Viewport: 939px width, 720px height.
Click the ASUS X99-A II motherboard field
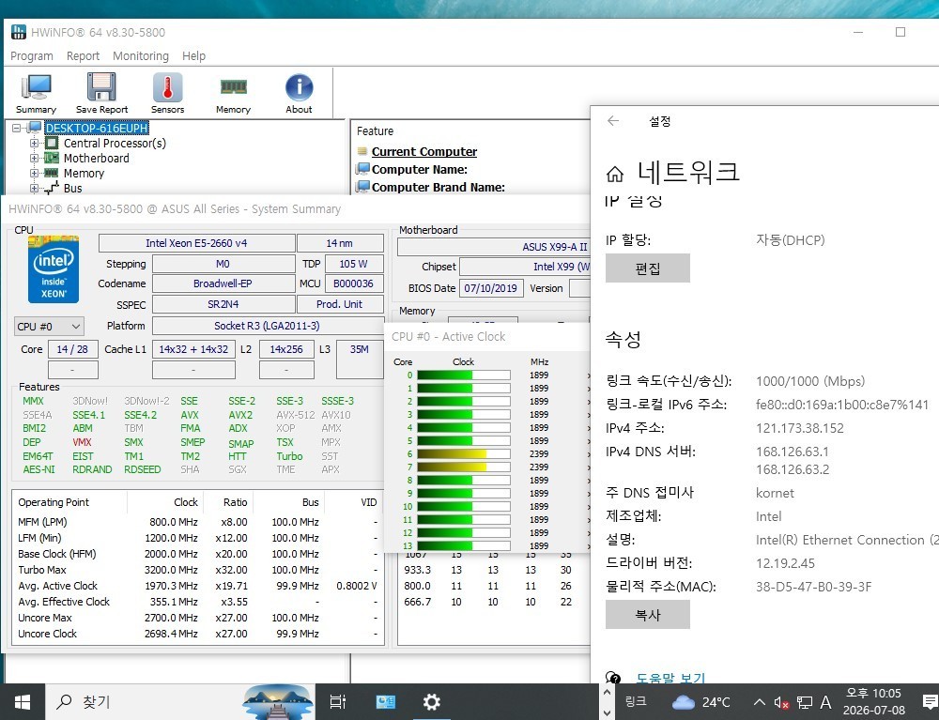point(494,247)
